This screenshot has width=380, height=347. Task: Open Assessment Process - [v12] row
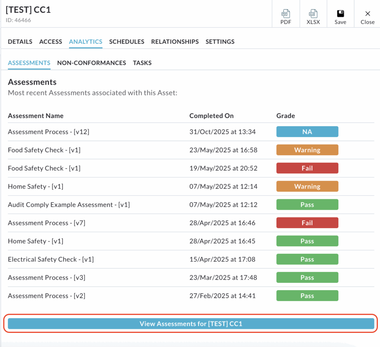click(x=49, y=132)
